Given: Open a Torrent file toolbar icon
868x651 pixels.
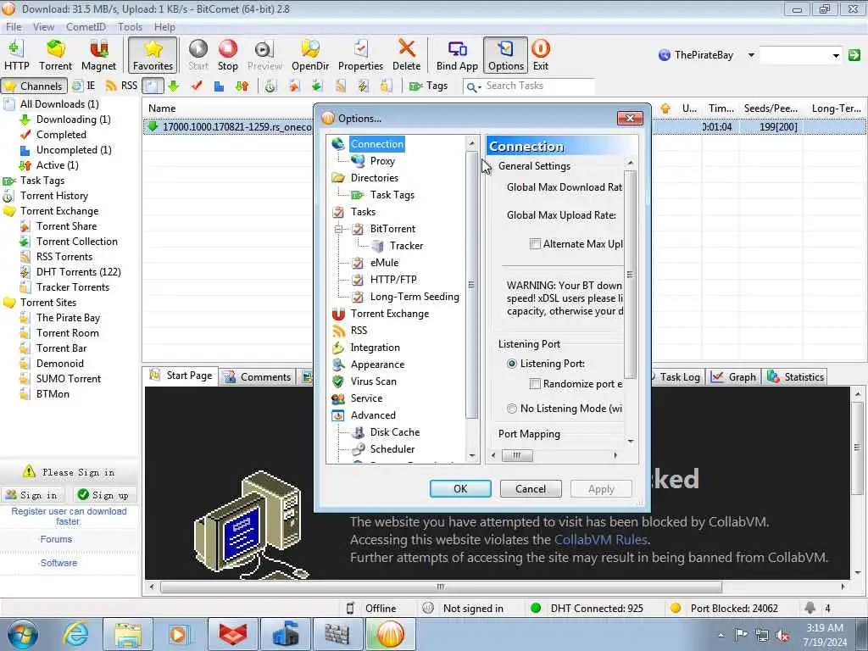Looking at the screenshot, I should 55,55.
